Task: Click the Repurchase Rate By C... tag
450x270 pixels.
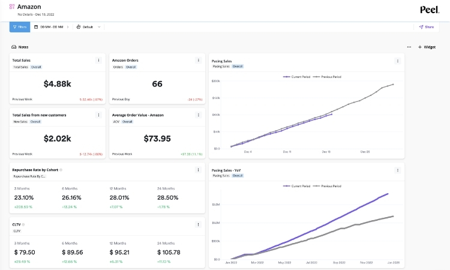Action: [x=29, y=176]
